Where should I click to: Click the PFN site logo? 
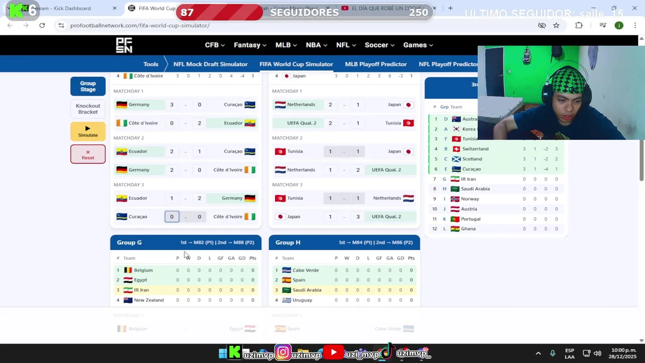[x=124, y=45]
